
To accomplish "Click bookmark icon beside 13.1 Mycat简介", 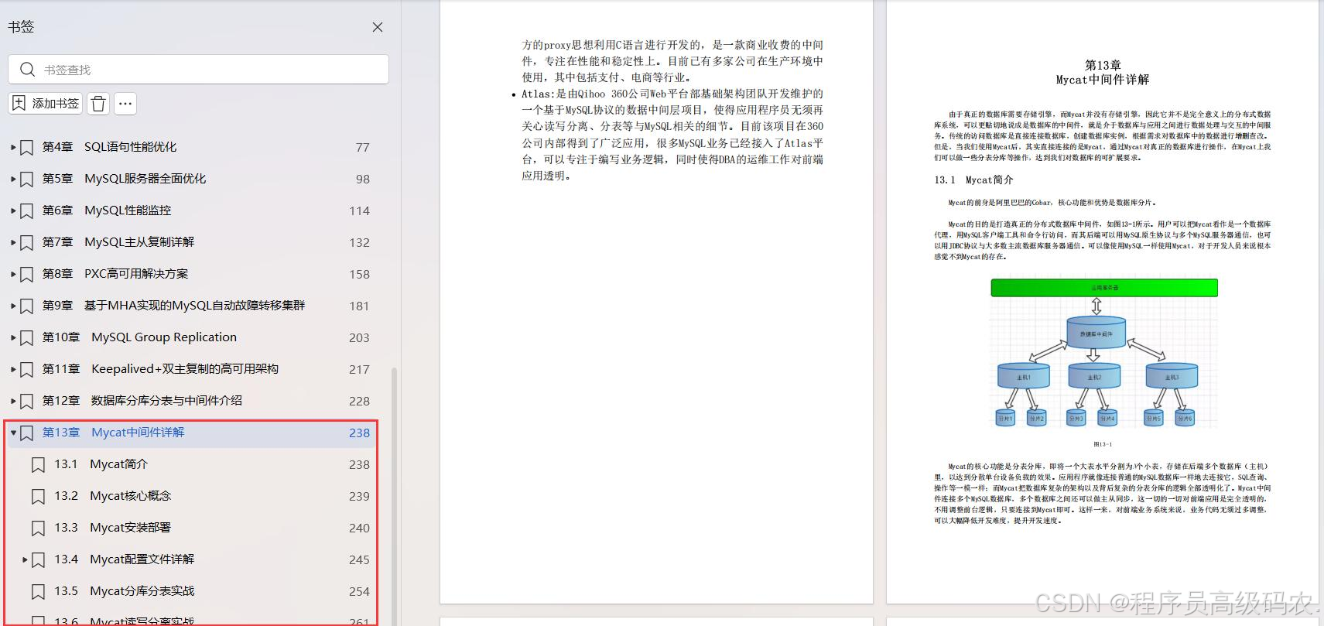I will coord(38,464).
